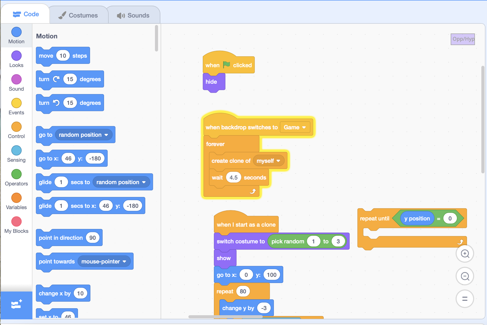Switch to the Code tab
The width and height of the screenshot is (487, 325).
click(x=25, y=14)
